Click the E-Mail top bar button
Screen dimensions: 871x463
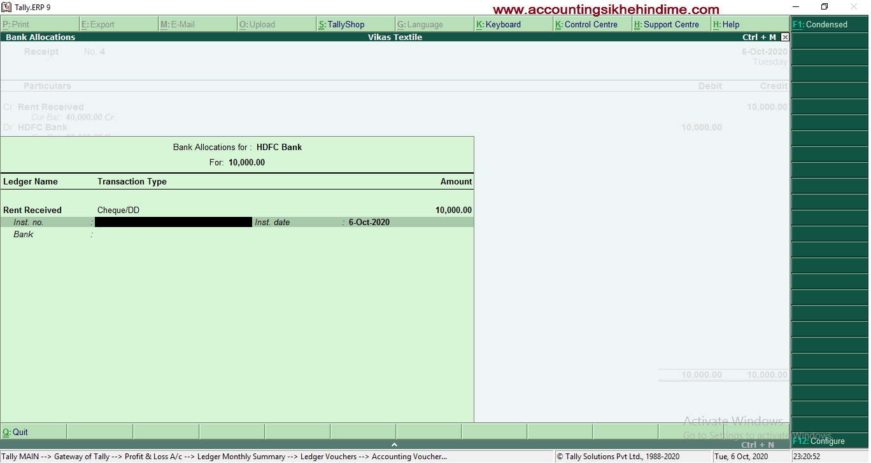(x=197, y=24)
